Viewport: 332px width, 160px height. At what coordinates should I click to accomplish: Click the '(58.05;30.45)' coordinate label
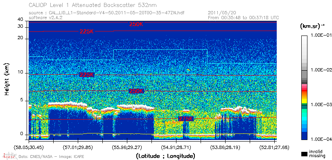click(x=29, y=147)
